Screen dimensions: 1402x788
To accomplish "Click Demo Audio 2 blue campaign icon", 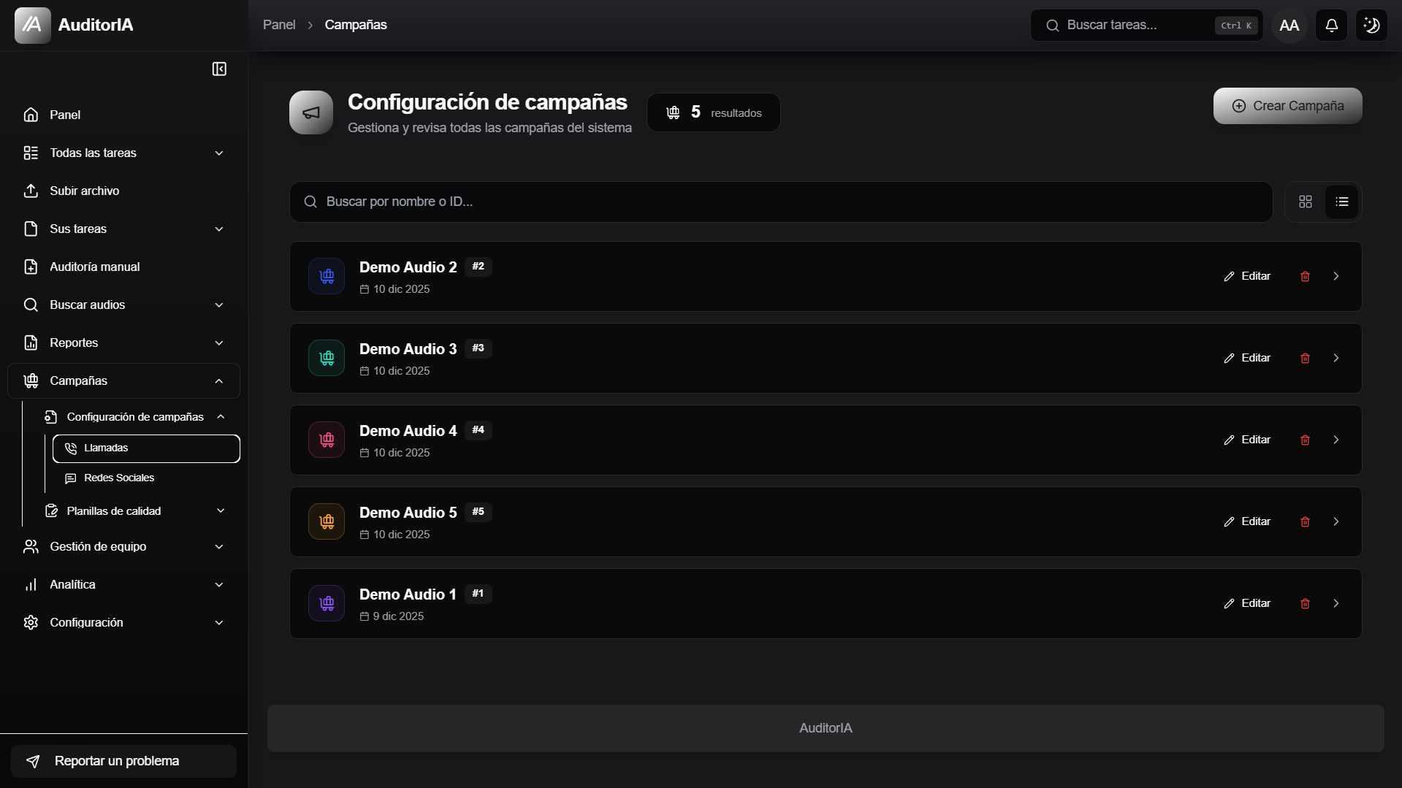I will (x=327, y=276).
